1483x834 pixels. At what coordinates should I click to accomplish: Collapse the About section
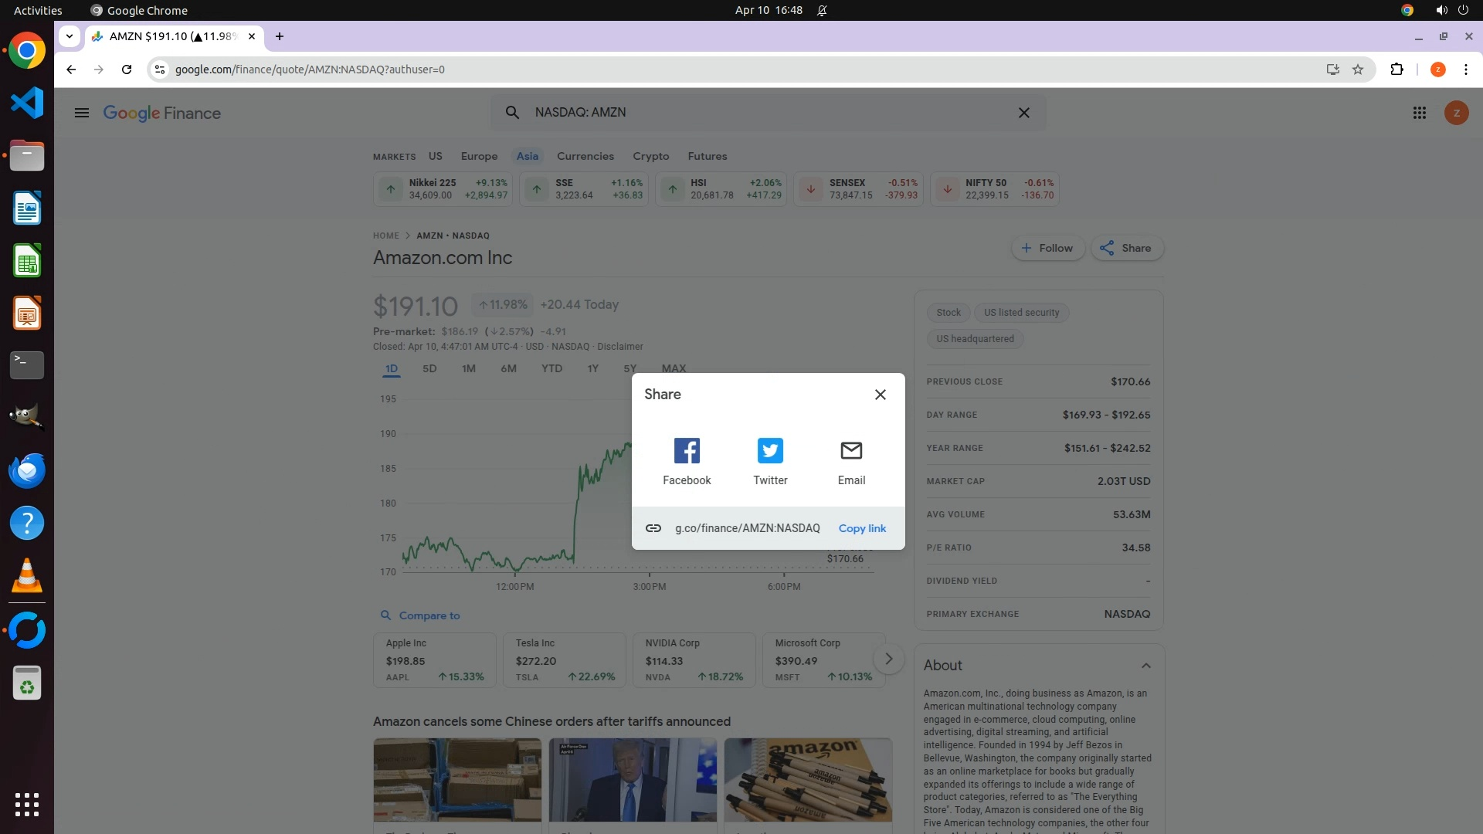point(1145,666)
